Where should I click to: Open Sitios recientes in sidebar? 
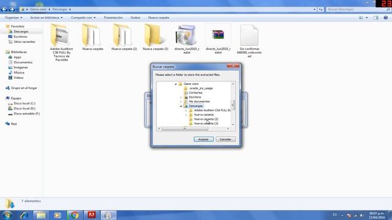click(x=24, y=42)
